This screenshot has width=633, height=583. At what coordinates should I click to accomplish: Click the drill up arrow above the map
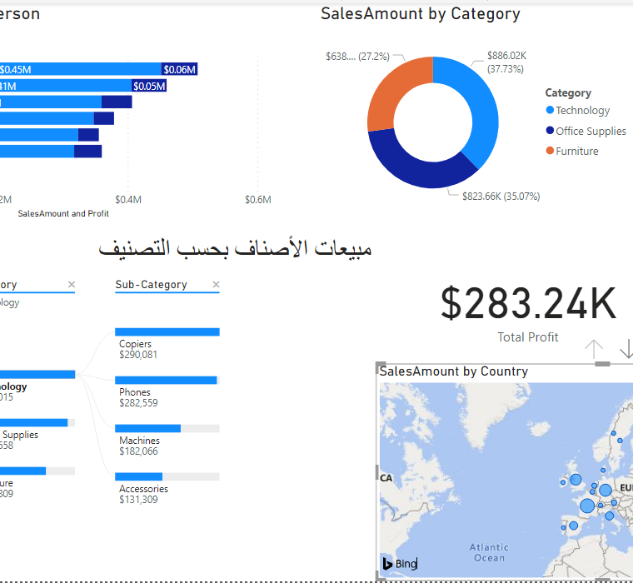click(593, 349)
